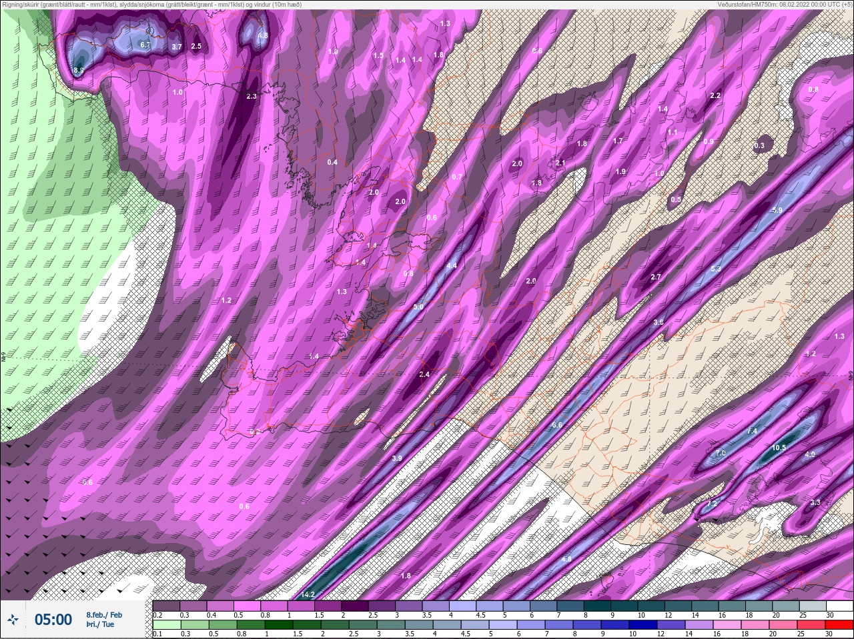Click the 3.3 precipitation value
The image size is (854, 639).
click(815, 502)
